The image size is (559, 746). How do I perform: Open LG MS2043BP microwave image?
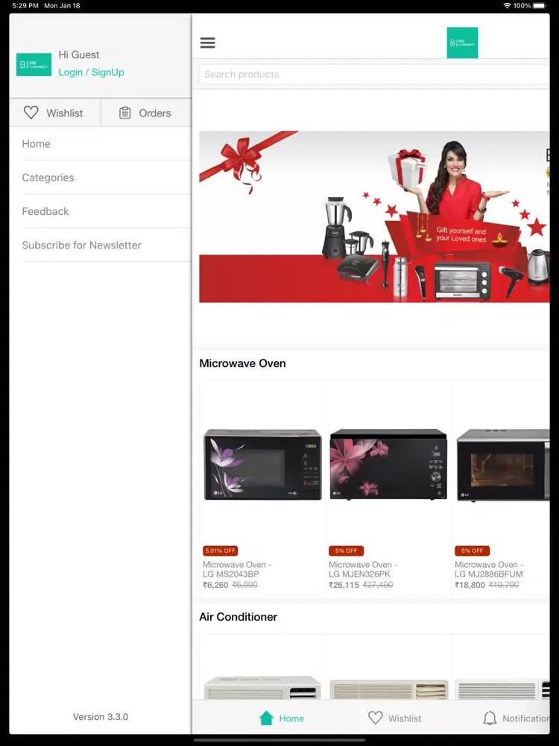(262, 464)
